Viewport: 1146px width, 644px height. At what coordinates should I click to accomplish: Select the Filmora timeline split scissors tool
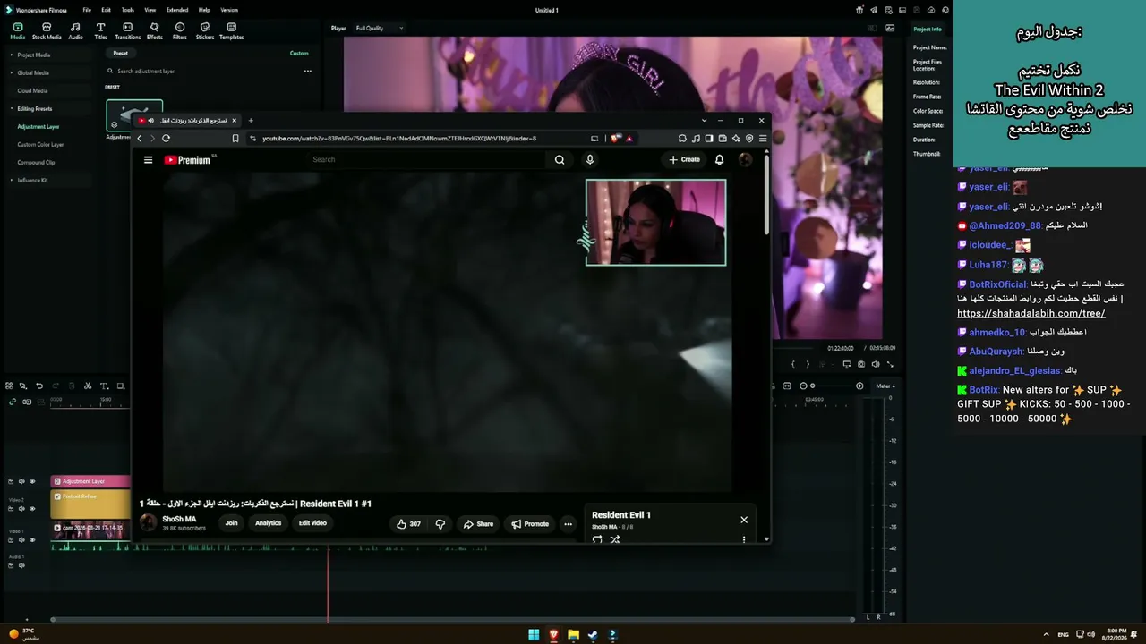tap(88, 386)
